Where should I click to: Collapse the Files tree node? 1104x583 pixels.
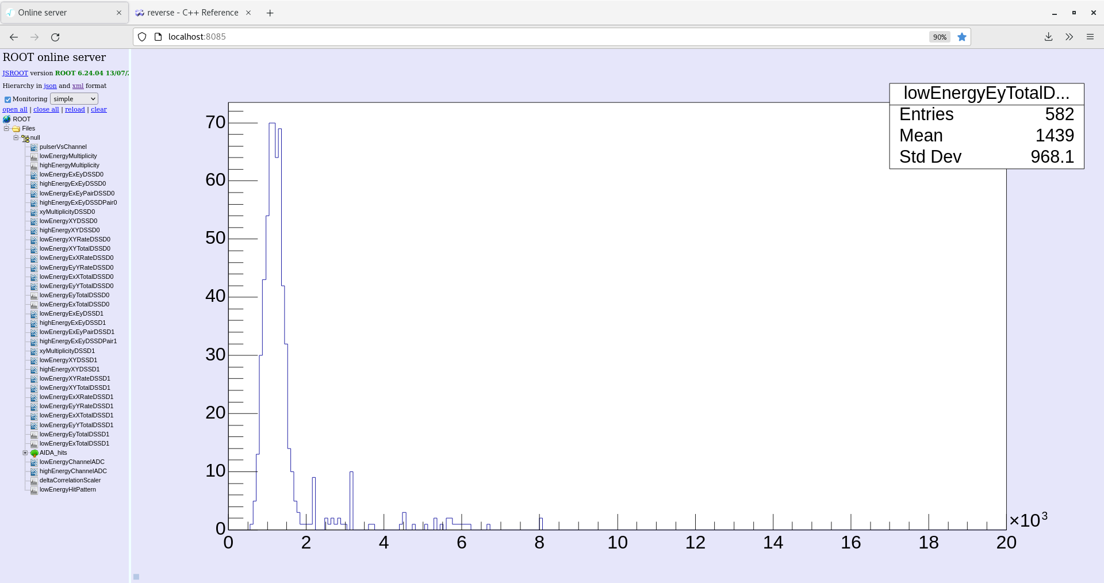(x=6, y=128)
